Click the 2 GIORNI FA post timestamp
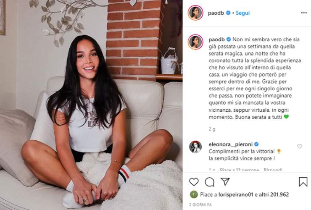Viewport: 311px width, 210px height. (x=200, y=205)
